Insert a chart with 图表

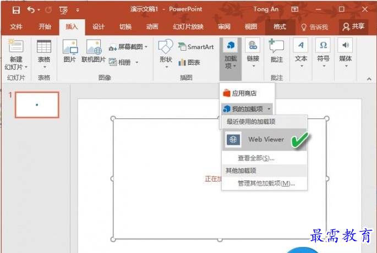point(189,63)
